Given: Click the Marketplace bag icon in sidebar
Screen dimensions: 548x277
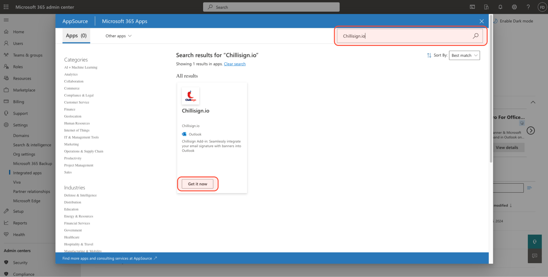Looking at the screenshot, I should point(6,90).
